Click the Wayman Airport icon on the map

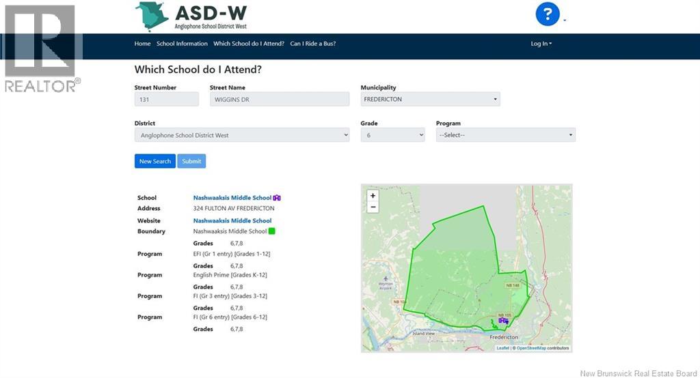click(x=387, y=278)
